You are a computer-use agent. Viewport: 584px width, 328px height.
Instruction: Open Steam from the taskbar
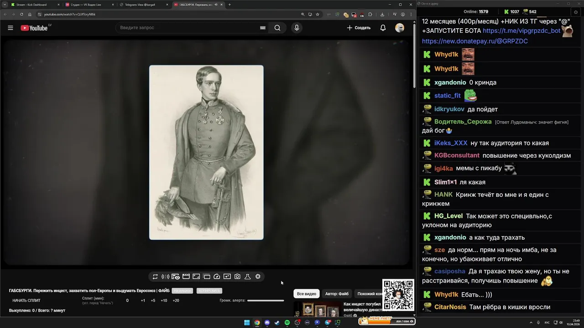pos(277,323)
